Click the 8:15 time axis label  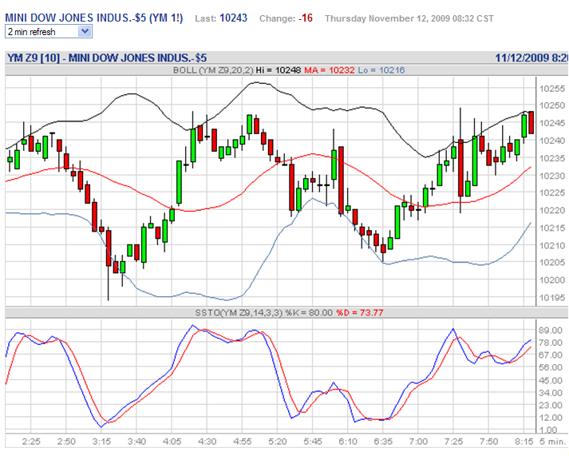point(524,442)
